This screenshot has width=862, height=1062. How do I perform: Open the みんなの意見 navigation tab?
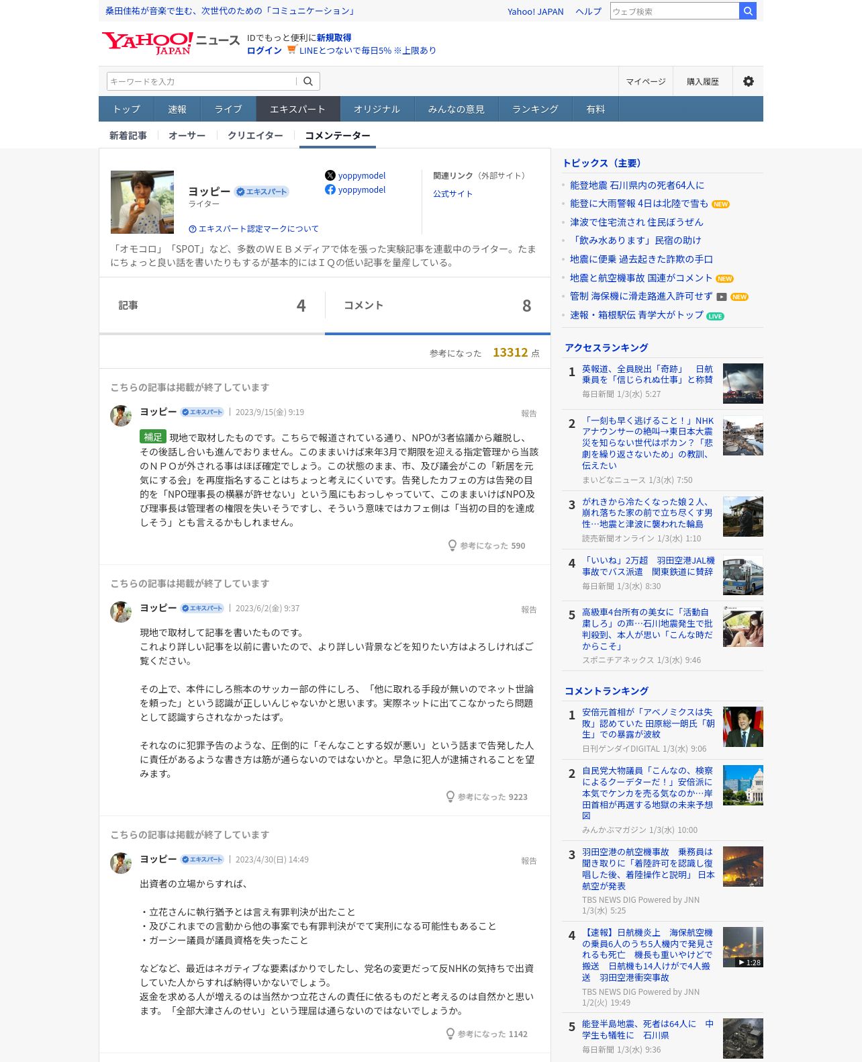457,109
